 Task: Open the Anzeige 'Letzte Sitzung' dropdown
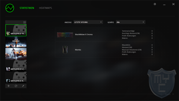[88, 22]
